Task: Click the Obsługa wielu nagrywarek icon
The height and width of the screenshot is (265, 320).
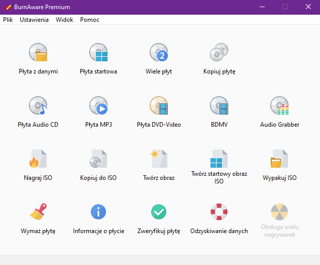Action: point(279,212)
